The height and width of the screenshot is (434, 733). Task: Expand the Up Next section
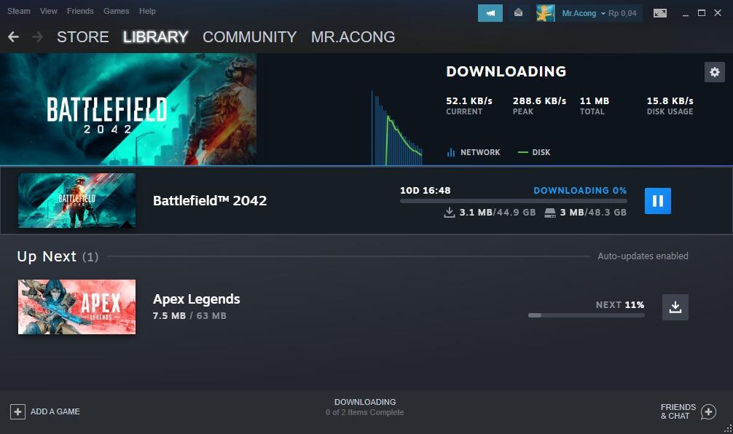[46, 256]
